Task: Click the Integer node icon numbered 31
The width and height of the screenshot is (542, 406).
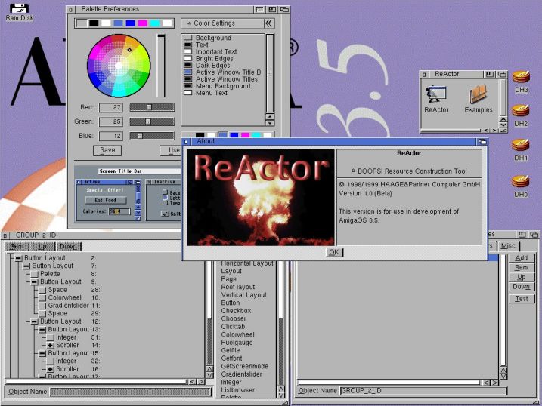Action: pyautogui.click(x=51, y=337)
